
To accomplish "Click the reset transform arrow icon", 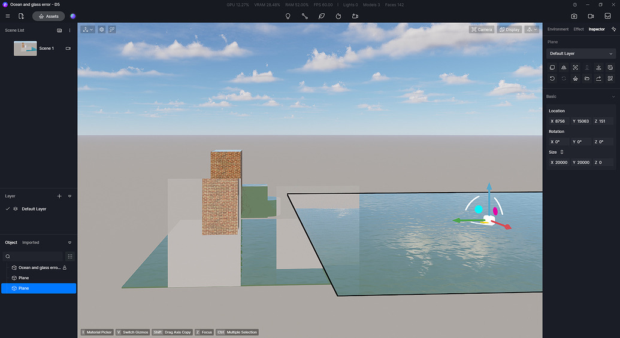I will [x=552, y=78].
